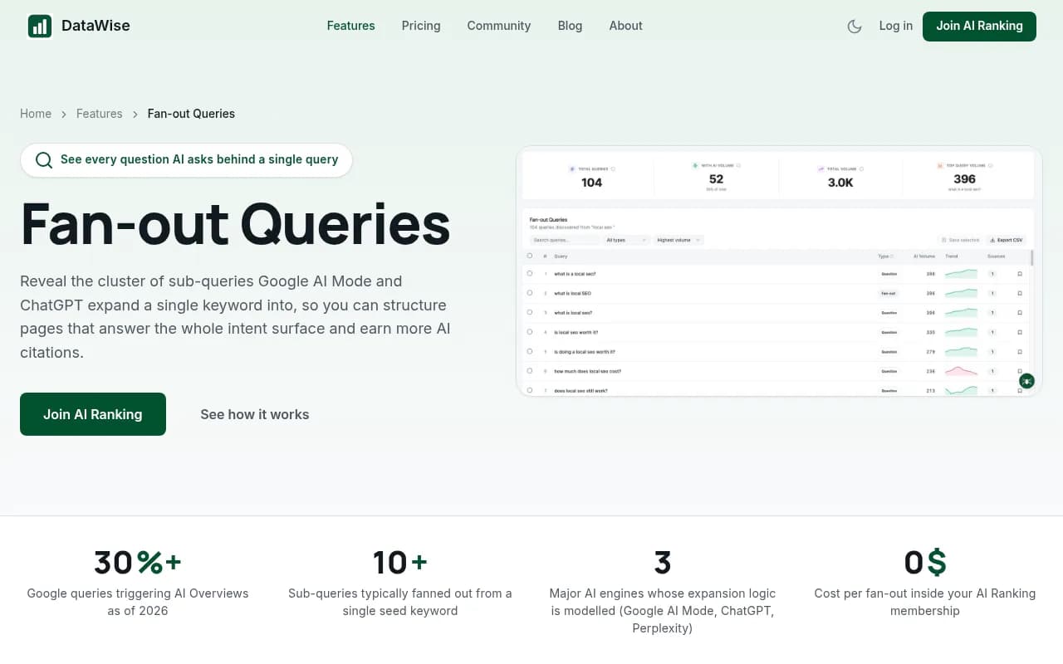This screenshot has height=664, width=1063.
Task: Click the Log in link
Action: pos(895,26)
